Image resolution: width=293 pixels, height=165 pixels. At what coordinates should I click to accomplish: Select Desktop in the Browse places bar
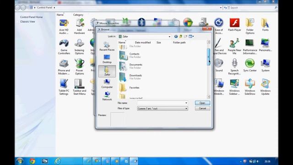pyautogui.click(x=107, y=59)
